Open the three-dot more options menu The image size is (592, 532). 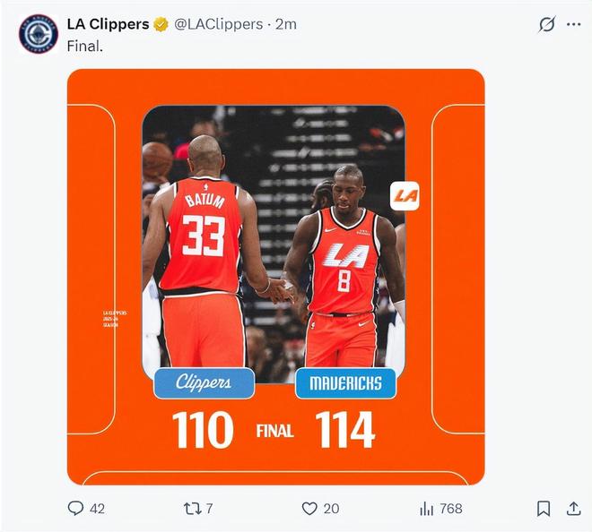573,24
